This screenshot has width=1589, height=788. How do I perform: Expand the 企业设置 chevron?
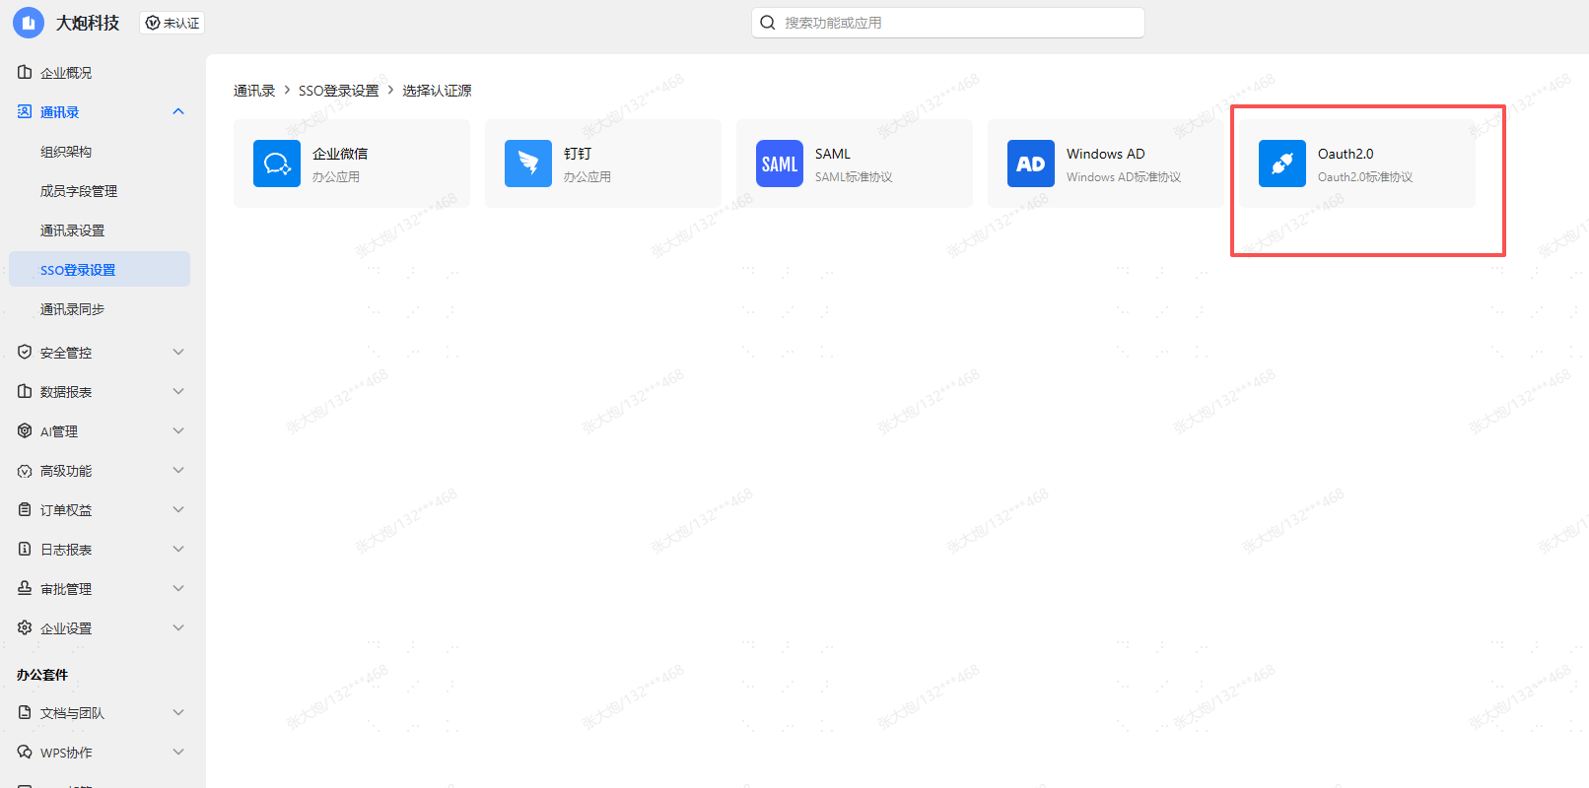pyautogui.click(x=178, y=627)
